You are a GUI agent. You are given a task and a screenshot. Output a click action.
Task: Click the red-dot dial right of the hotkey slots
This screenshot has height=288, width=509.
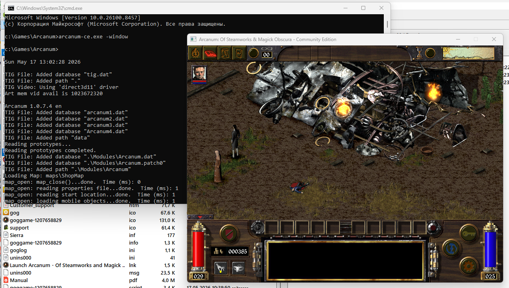[433, 228]
